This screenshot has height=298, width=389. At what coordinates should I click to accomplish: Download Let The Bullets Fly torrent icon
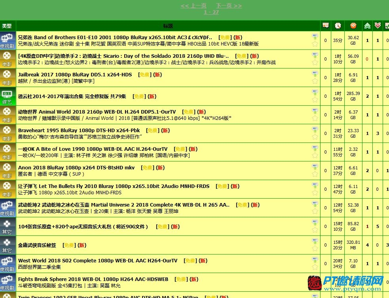(315, 185)
